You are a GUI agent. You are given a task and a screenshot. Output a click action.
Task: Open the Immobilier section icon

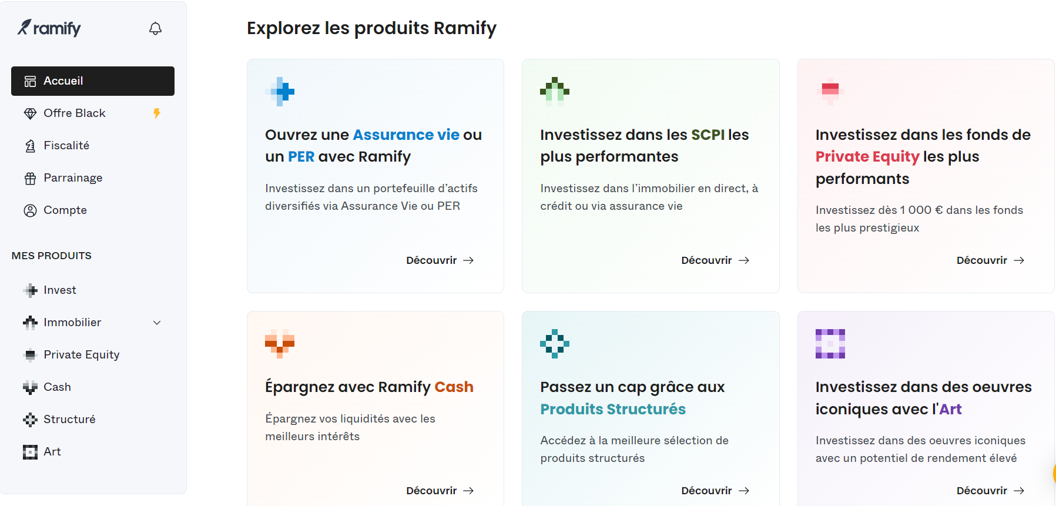[x=29, y=322]
